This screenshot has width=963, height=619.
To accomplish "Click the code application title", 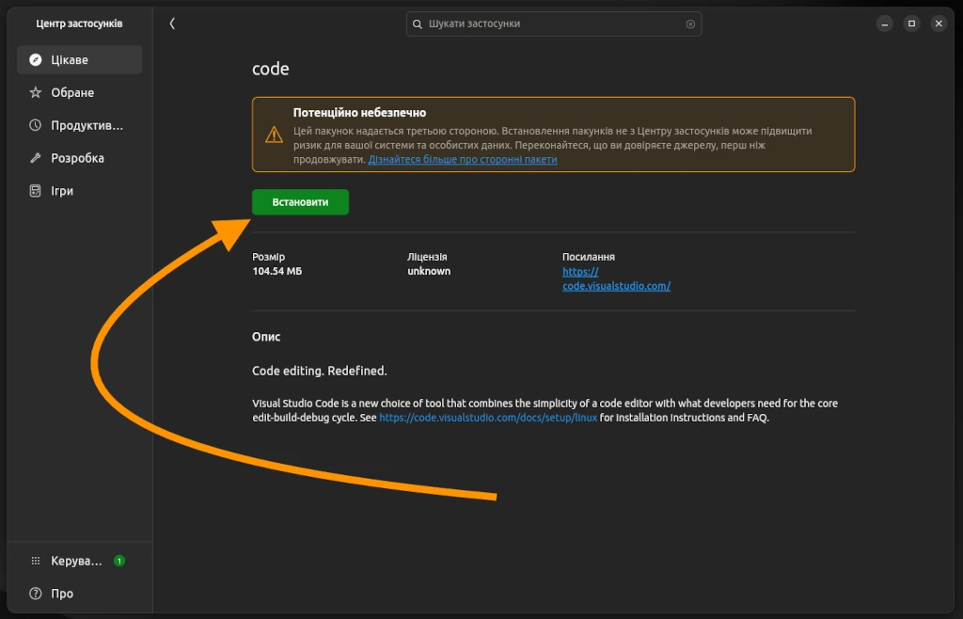I will pos(270,69).
